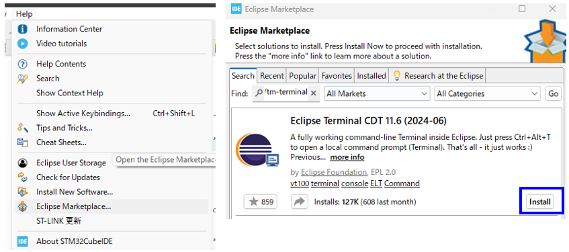Open the Help menu
The height and width of the screenshot is (252, 569).
(24, 14)
